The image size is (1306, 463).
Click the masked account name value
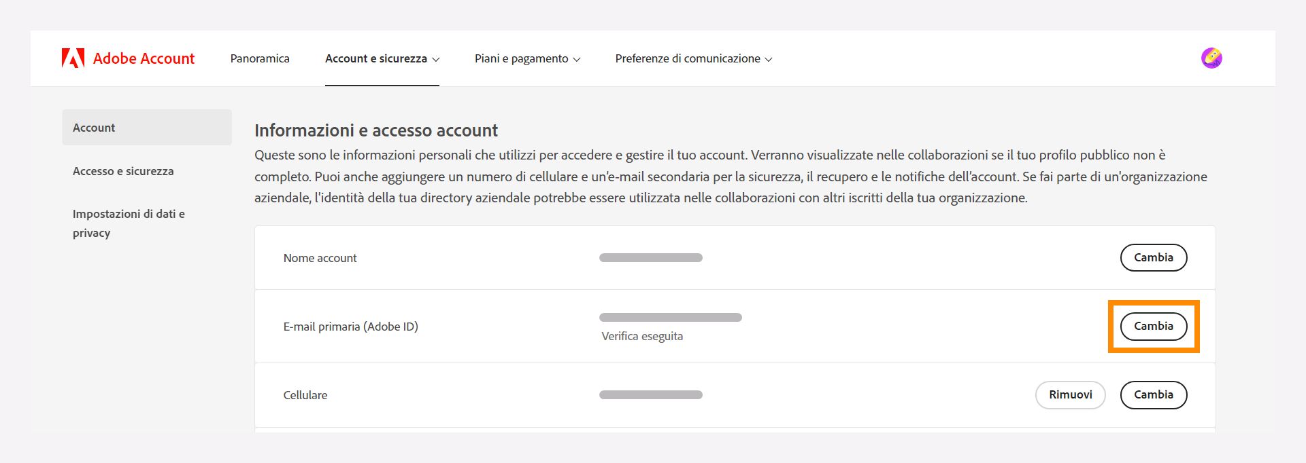pos(650,257)
